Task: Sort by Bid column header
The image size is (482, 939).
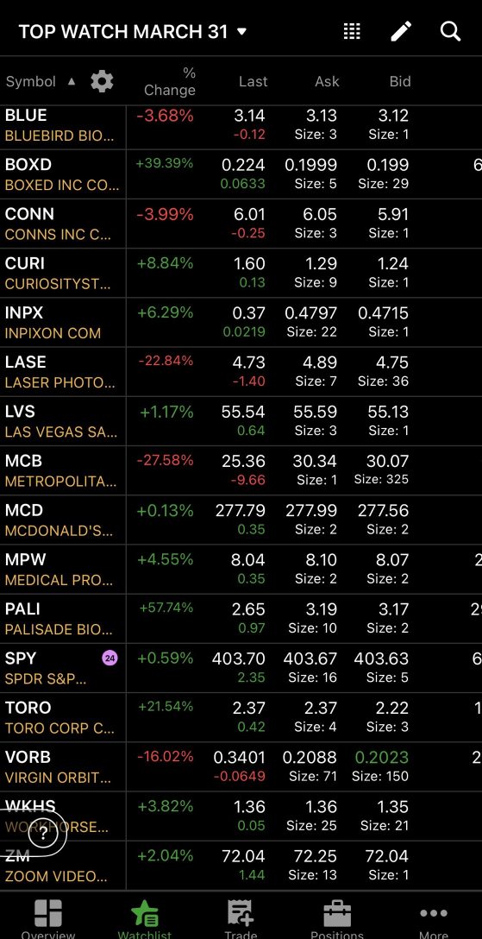Action: click(400, 81)
